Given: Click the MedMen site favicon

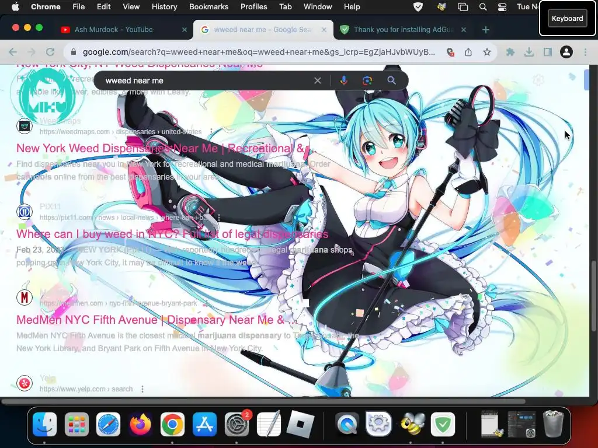Looking at the screenshot, I should point(25,297).
